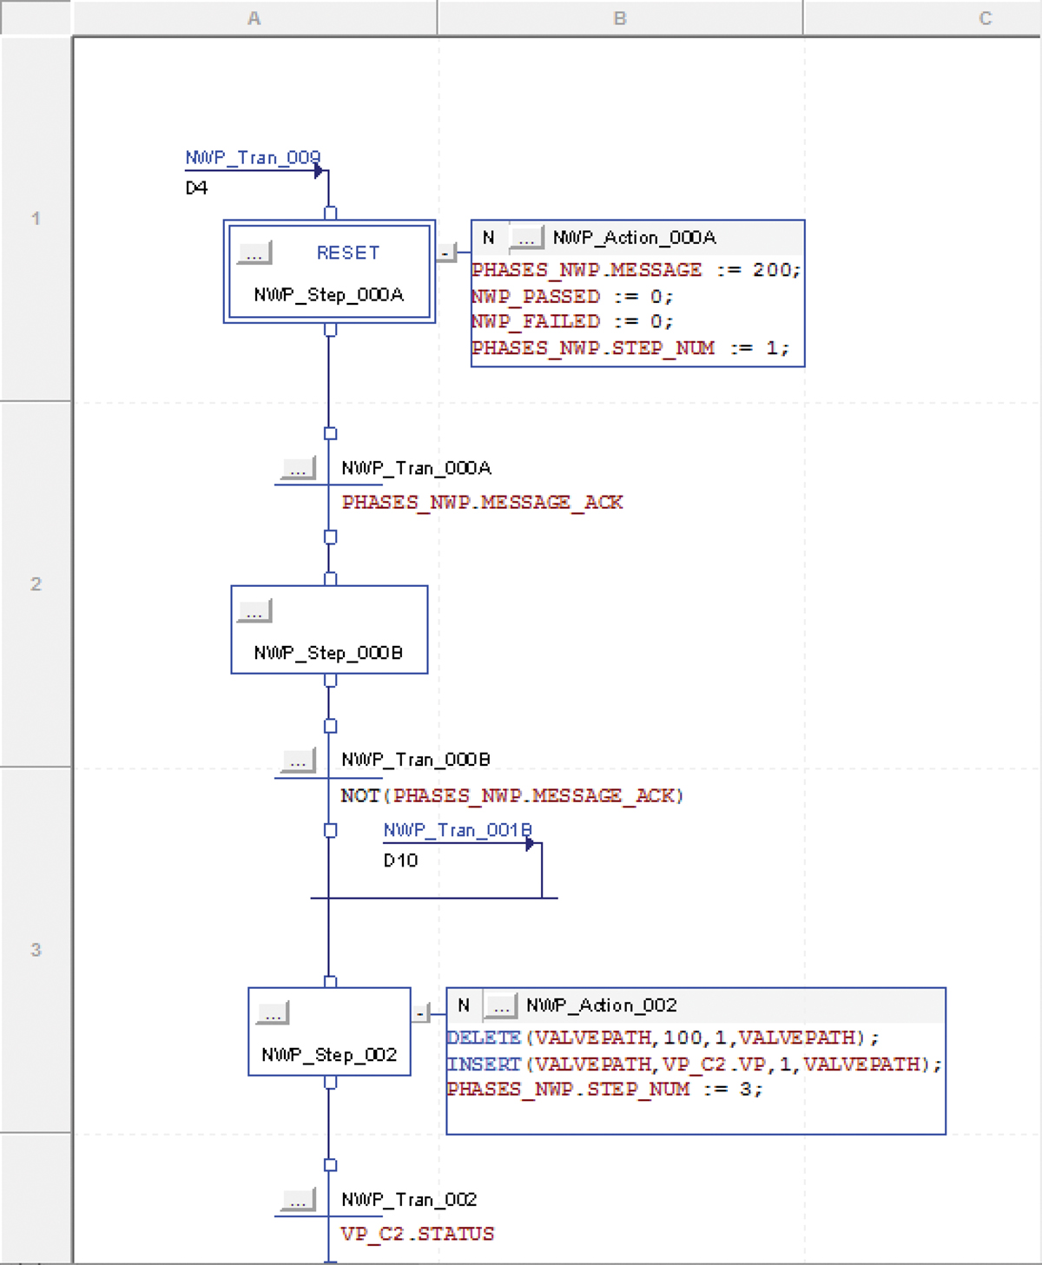Select the N qualifier of NWP_Action_000A
The height and width of the screenshot is (1265, 1042).
[x=489, y=237]
